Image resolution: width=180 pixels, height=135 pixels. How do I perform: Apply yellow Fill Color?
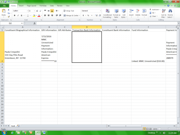[x=34, y=15]
